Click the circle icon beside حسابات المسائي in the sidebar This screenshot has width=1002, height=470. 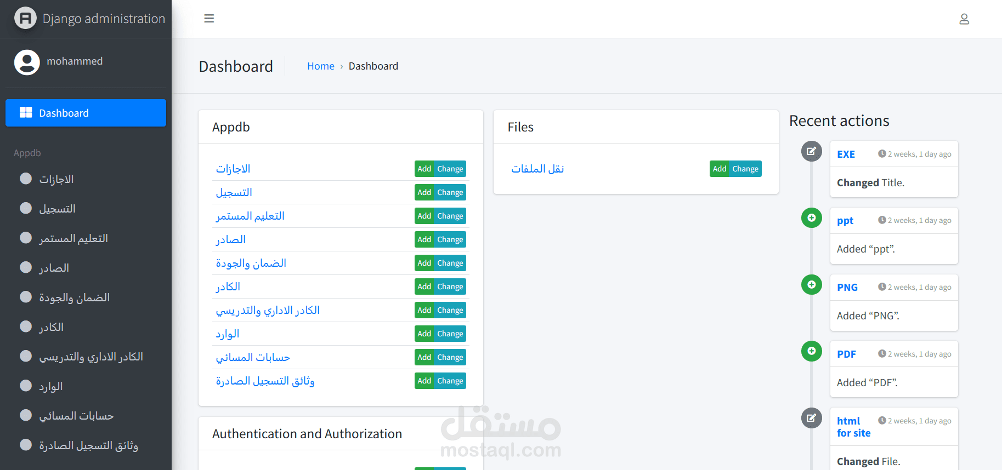click(x=26, y=415)
